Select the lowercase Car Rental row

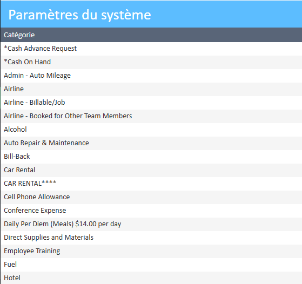pyautogui.click(x=151, y=170)
